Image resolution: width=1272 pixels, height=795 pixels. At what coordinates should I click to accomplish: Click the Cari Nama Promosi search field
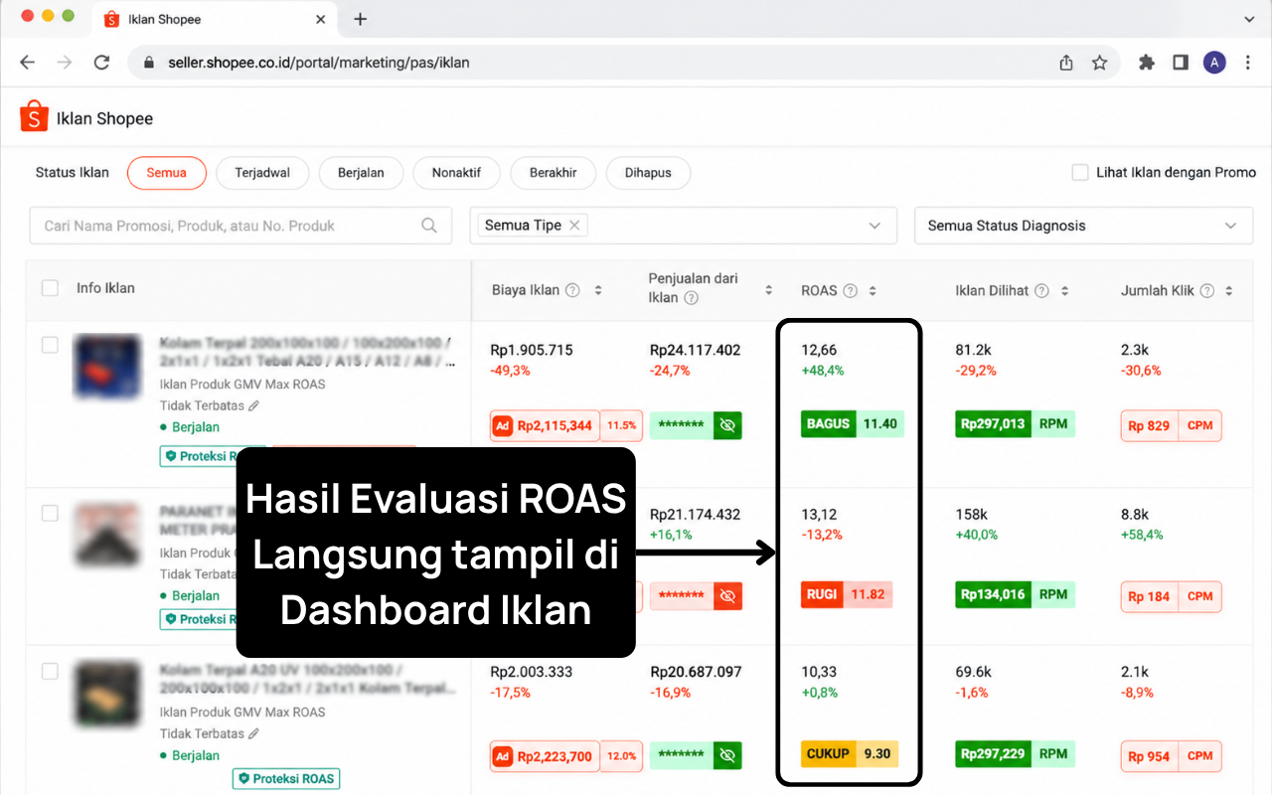240,226
